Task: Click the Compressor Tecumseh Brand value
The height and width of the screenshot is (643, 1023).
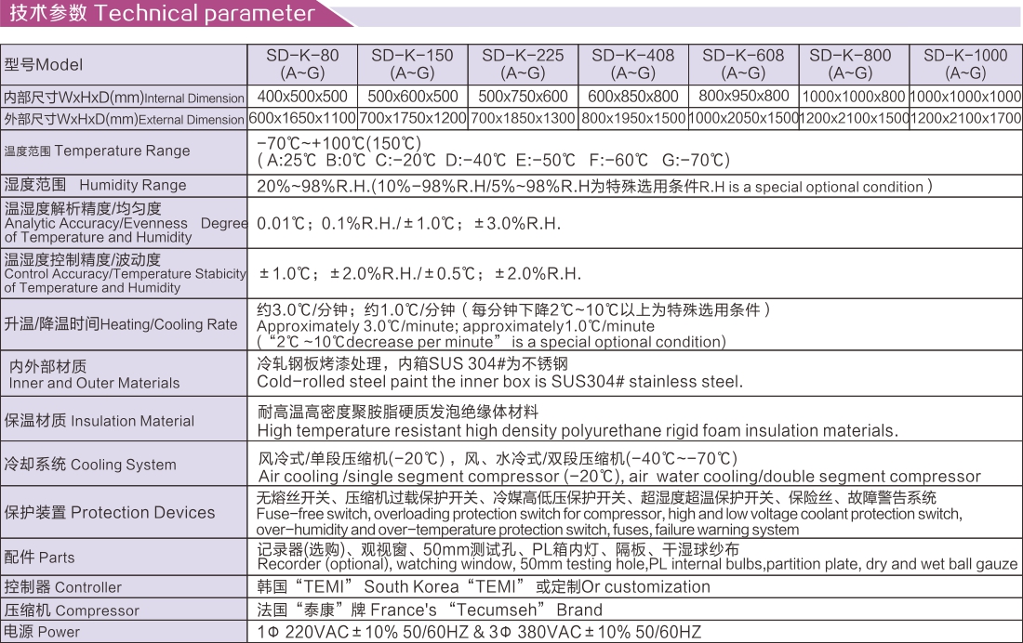Action: 430,610
